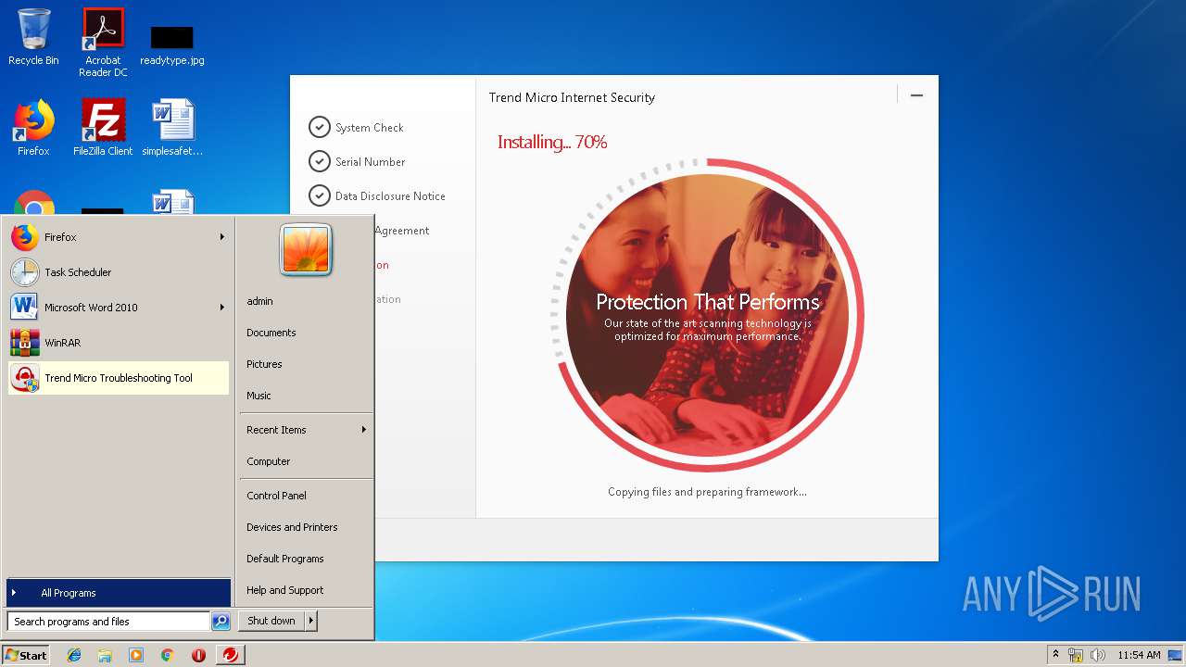Open Acrobat Reader DC desktop shortcut
Viewport: 1186px width, 667px height.
pyautogui.click(x=103, y=43)
